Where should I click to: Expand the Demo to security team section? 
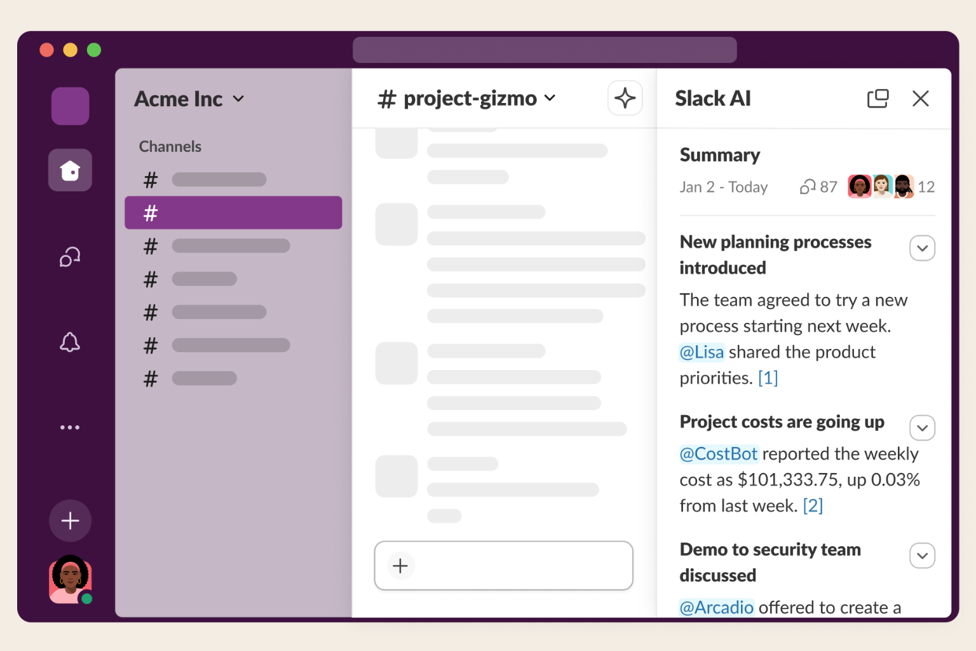tap(922, 556)
